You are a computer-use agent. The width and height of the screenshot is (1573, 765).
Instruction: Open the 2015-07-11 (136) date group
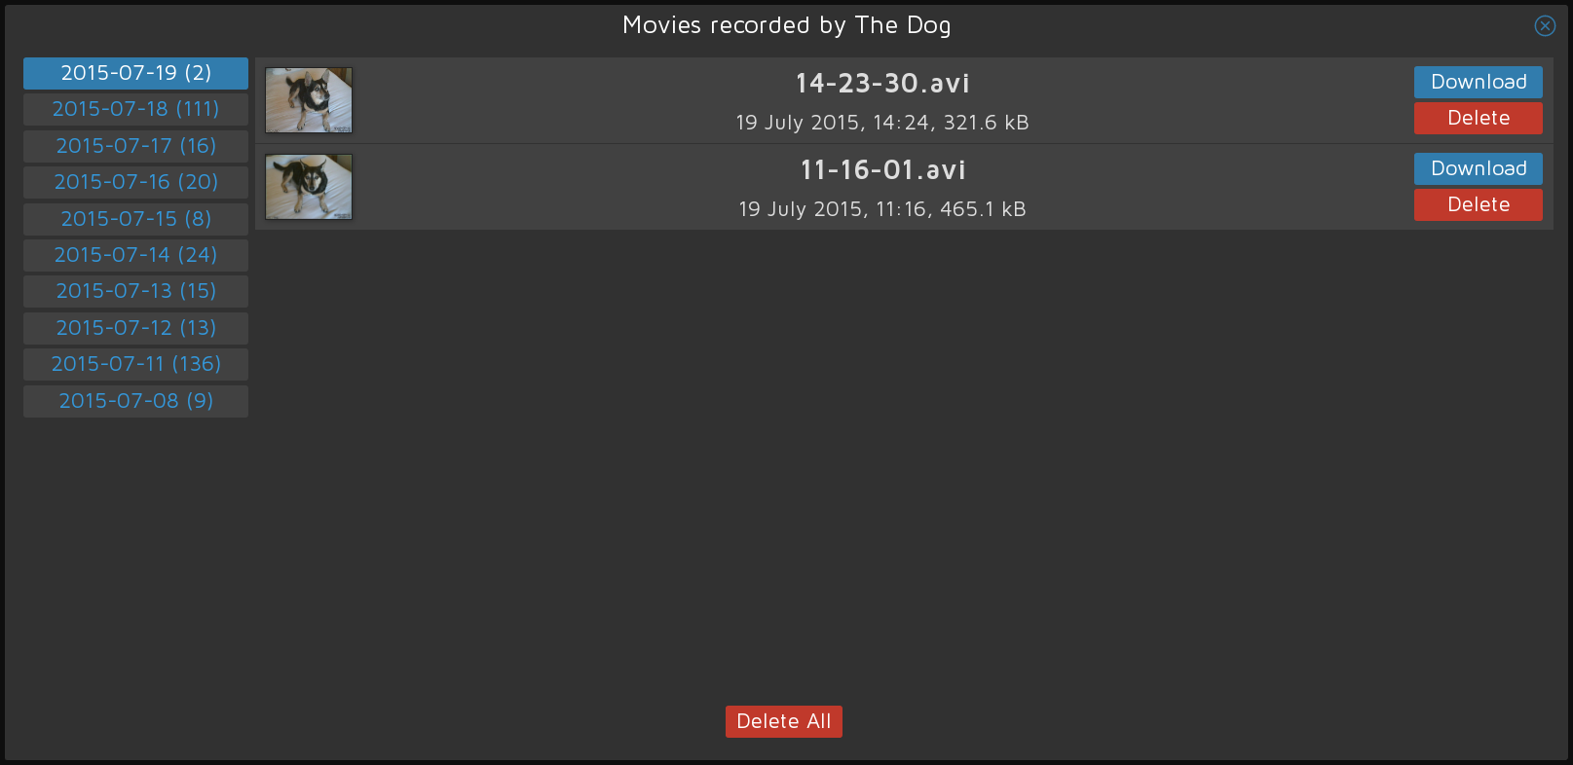click(x=136, y=364)
